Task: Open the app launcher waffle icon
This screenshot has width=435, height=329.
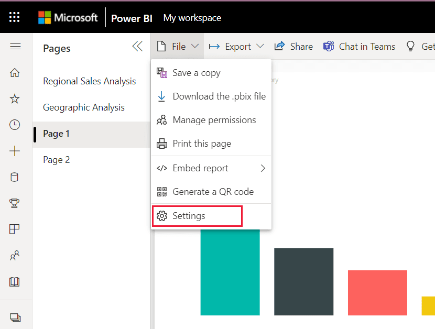Action: [15, 17]
